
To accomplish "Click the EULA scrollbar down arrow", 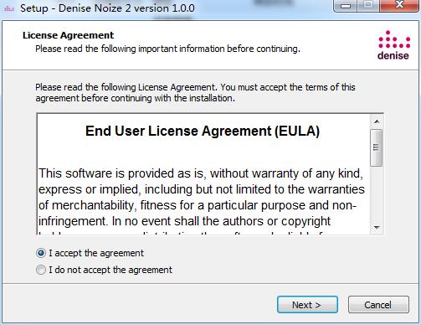I will coord(377,228).
